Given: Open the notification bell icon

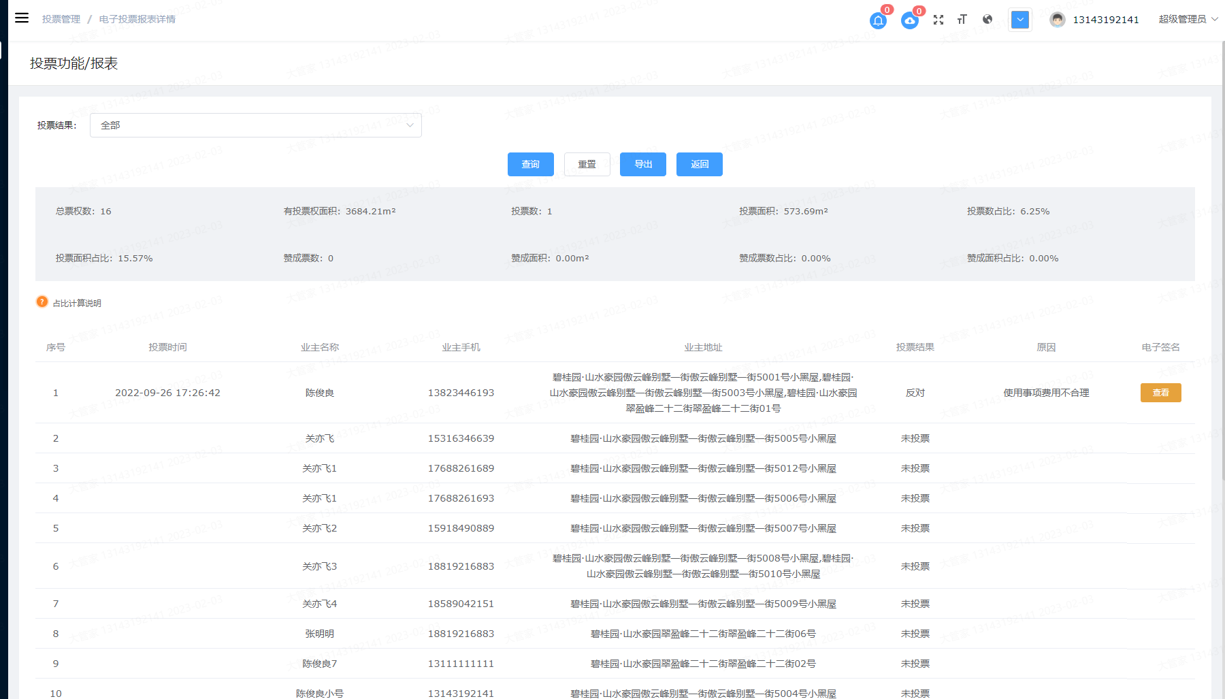Looking at the screenshot, I should pos(878,20).
